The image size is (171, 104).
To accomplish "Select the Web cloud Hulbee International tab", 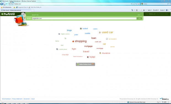I will tap(16, 10).
